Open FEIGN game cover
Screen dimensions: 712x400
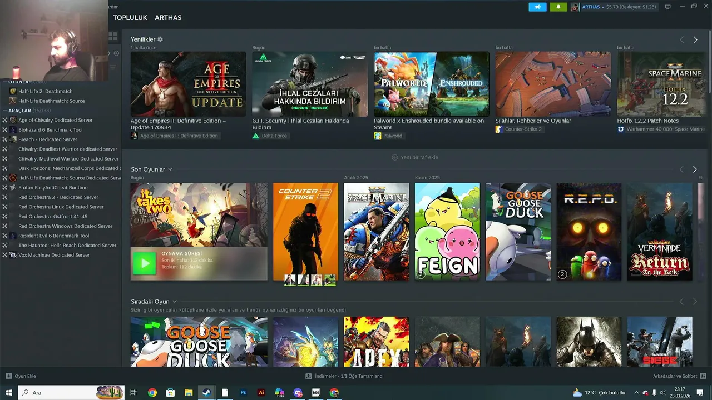(x=447, y=232)
